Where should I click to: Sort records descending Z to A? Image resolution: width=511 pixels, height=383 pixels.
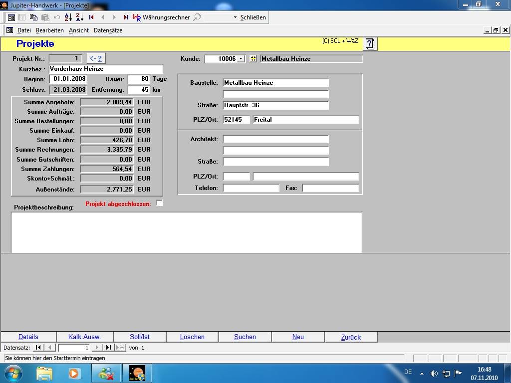tap(80, 17)
